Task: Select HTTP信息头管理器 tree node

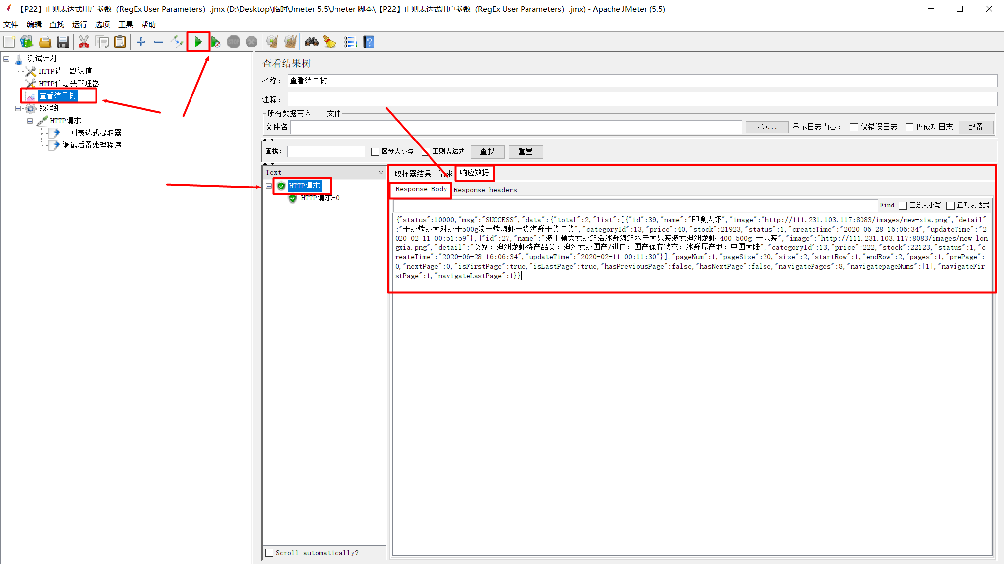Action: tap(69, 83)
